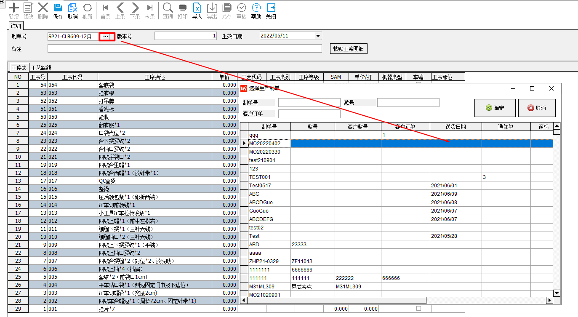The height and width of the screenshot is (317, 578).
Task: Click into the 版本号 field
Action: click(x=186, y=36)
